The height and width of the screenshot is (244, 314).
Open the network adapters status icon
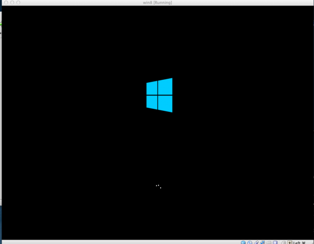[263, 242]
